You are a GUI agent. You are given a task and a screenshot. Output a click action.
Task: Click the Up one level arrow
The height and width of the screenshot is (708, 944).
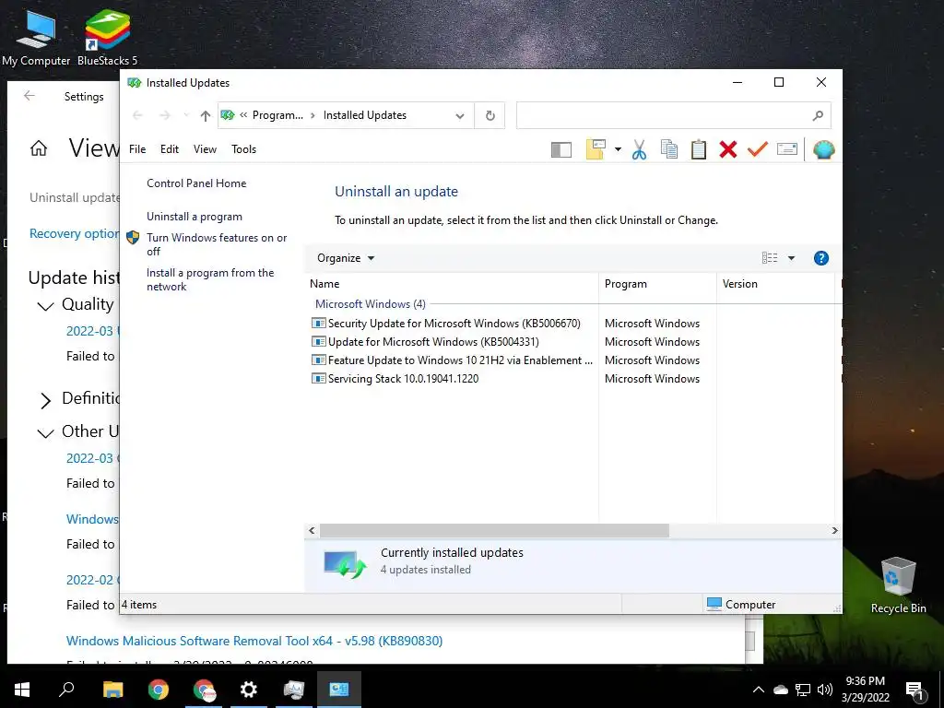point(206,115)
